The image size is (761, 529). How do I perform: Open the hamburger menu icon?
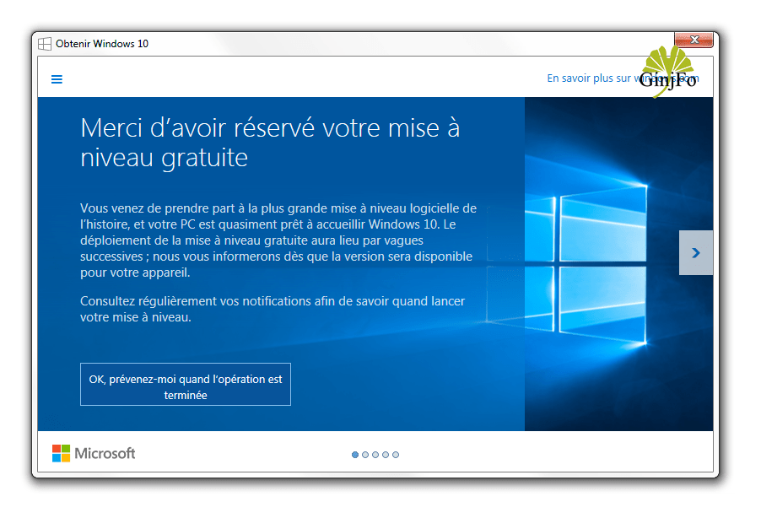pyautogui.click(x=57, y=79)
